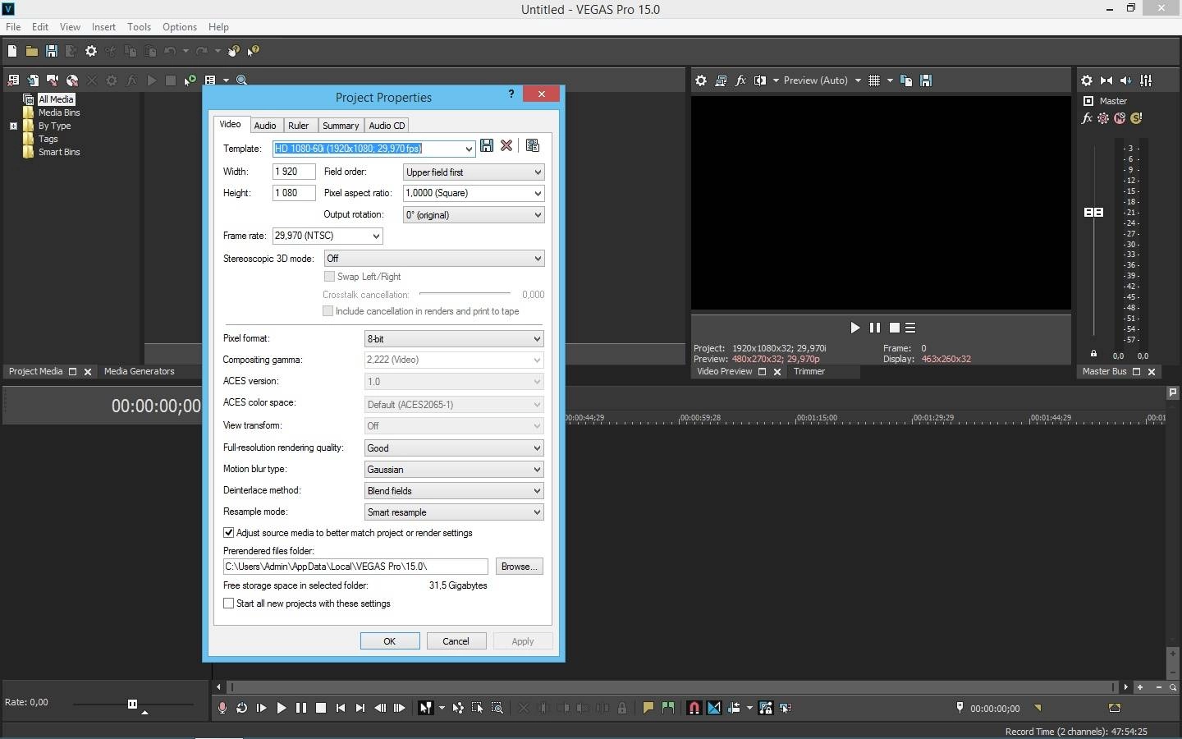The image size is (1182, 739).
Task: Toggle Mute automation icon on Master Bus
Action: (1120, 118)
